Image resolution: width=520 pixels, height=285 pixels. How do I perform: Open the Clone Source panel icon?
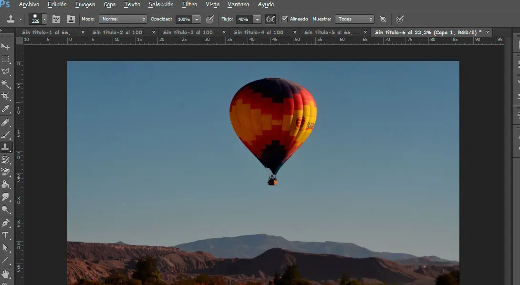pos(71,19)
